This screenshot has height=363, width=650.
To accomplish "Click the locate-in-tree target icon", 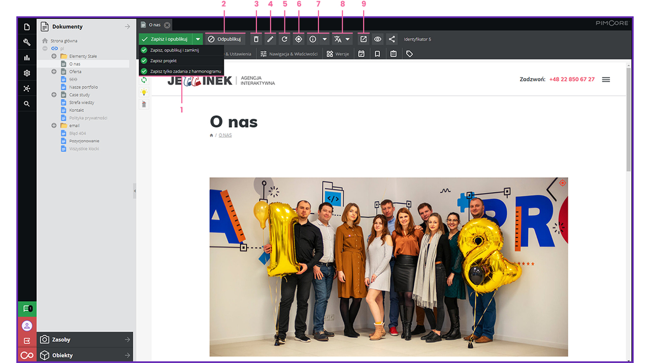I will (x=299, y=39).
